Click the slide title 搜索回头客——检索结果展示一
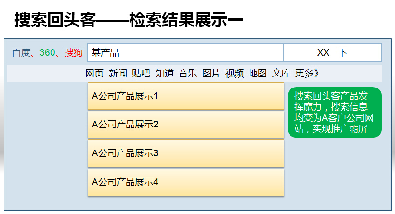395x214 pixels. pyautogui.click(x=129, y=20)
